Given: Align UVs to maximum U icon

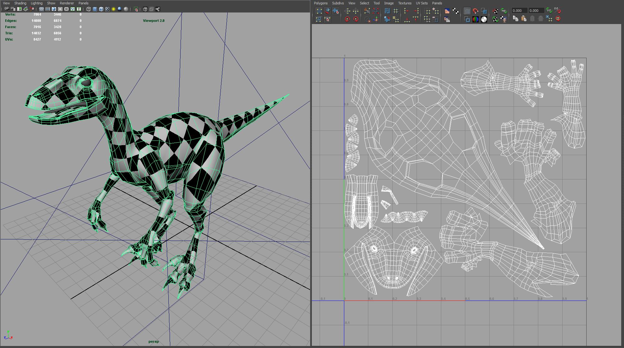Looking at the screenshot, I should click(416, 11).
